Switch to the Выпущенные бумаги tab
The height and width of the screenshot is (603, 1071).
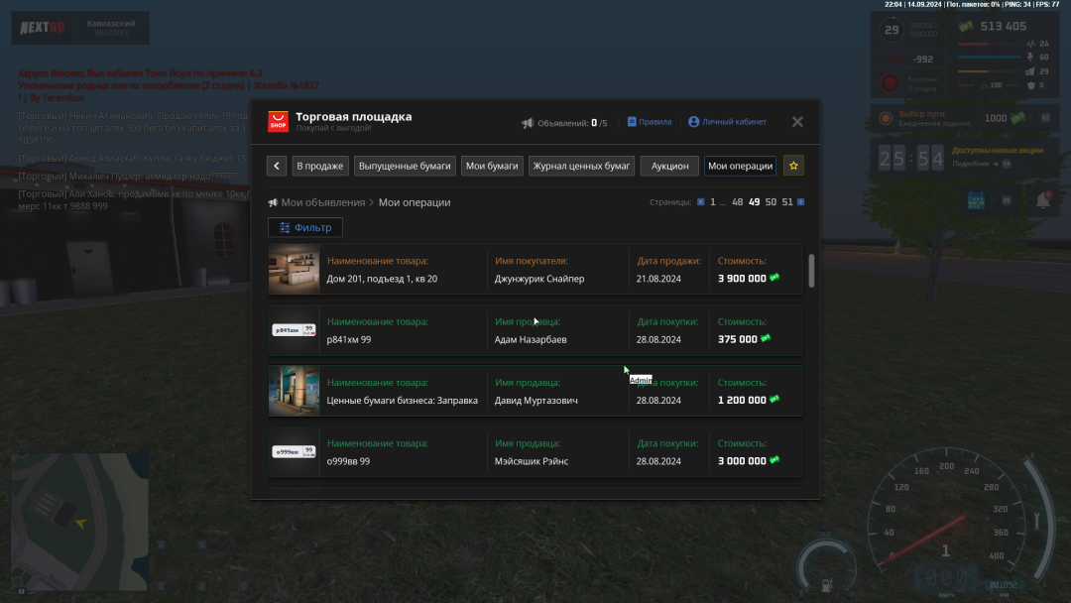(x=405, y=166)
